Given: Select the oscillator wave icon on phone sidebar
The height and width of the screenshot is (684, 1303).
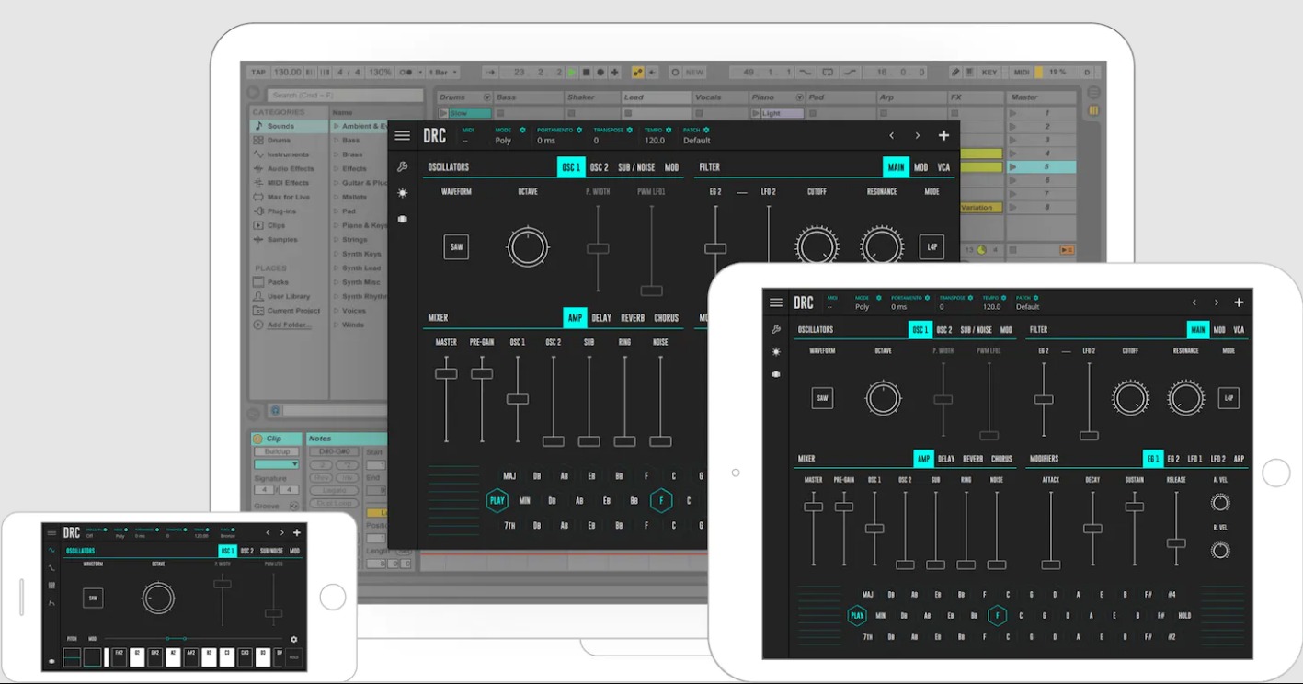Looking at the screenshot, I should 51,551.
